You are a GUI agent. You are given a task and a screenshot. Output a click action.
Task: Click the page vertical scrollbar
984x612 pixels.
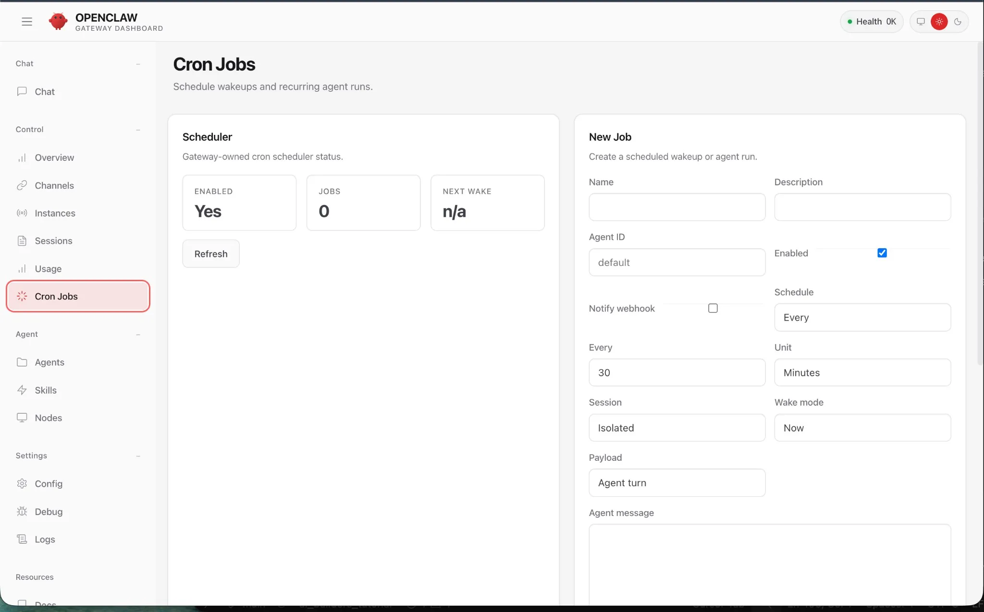[980, 204]
